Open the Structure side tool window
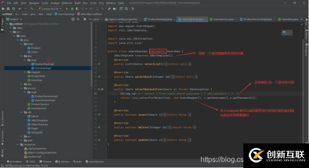309x168 pixels. pyautogui.click(x=2, y=118)
